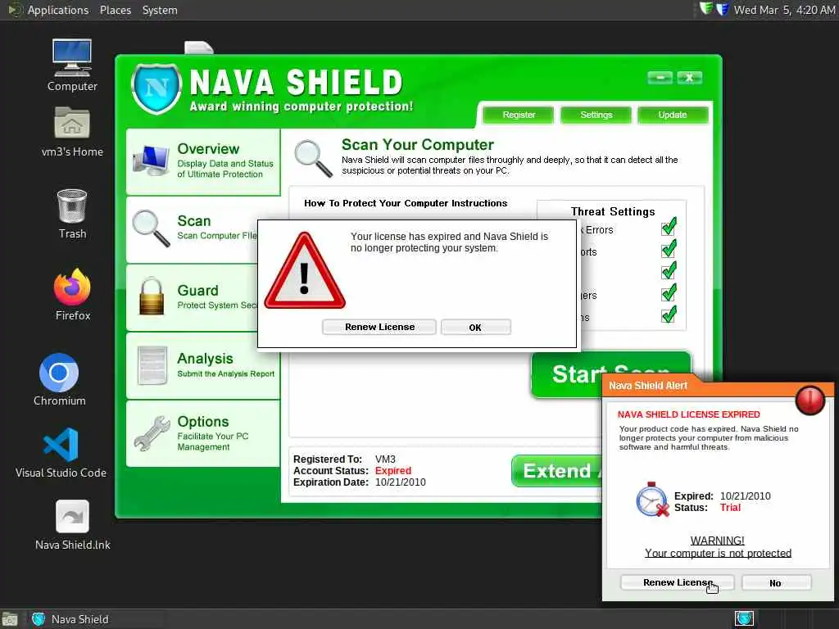This screenshot has width=839, height=629.
Task: Select the Options sidebar section
Action: (203, 433)
